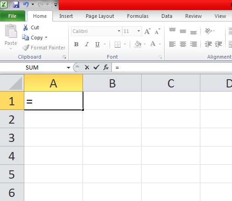This screenshot has height=201, width=232.
Task: Click the Name Box showing SUM
Action: 32,67
